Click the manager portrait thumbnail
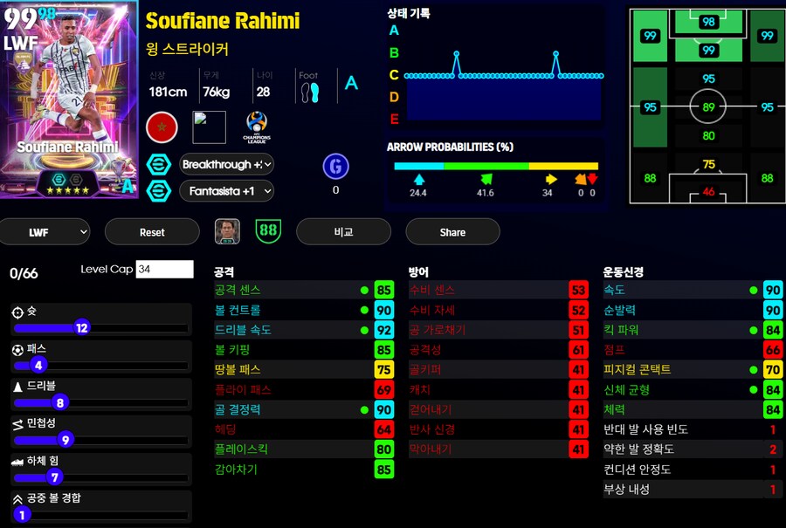786x528 pixels. (x=227, y=231)
